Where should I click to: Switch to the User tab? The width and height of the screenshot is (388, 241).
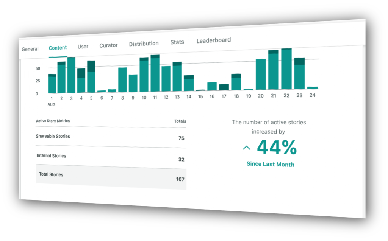(83, 47)
